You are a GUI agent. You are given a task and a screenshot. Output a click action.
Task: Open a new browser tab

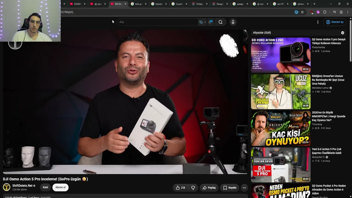[314, 4]
